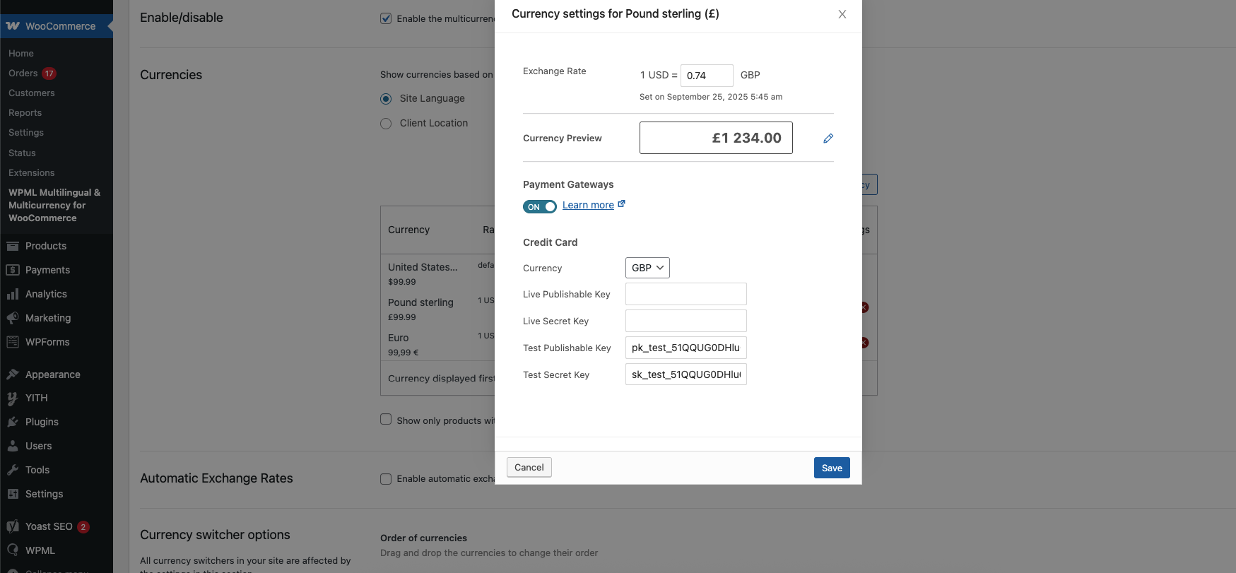The image size is (1236, 573).
Task: Open Products via its sidebar icon
Action: coord(13,246)
